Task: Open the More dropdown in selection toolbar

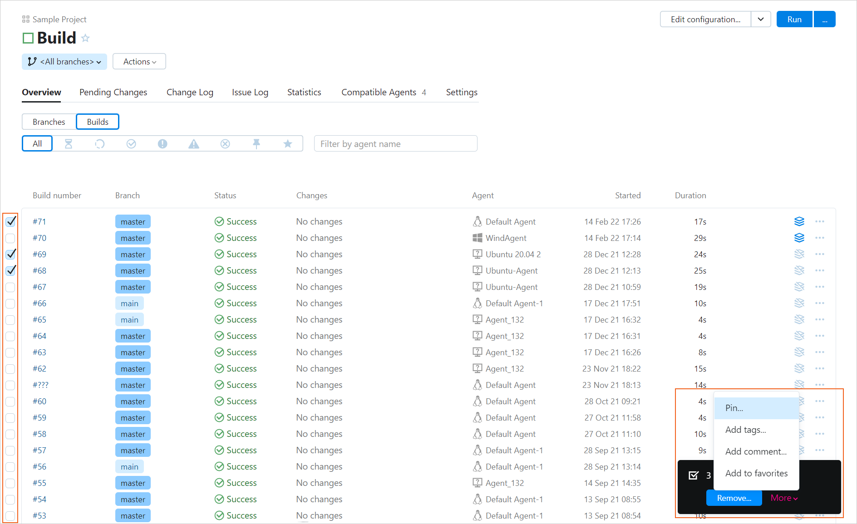Action: tap(783, 498)
